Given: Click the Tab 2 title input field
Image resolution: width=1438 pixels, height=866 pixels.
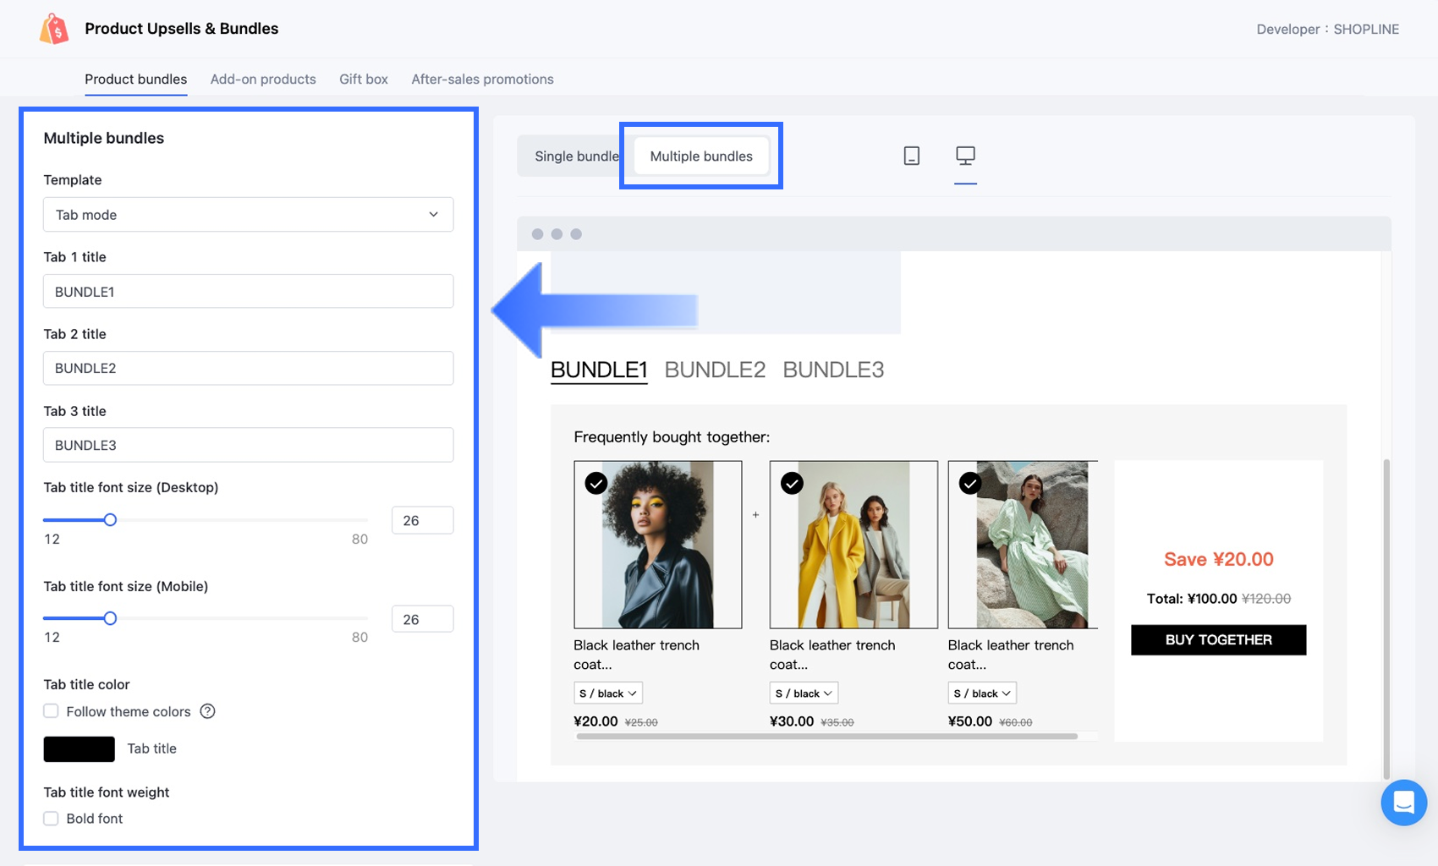Looking at the screenshot, I should tap(248, 368).
